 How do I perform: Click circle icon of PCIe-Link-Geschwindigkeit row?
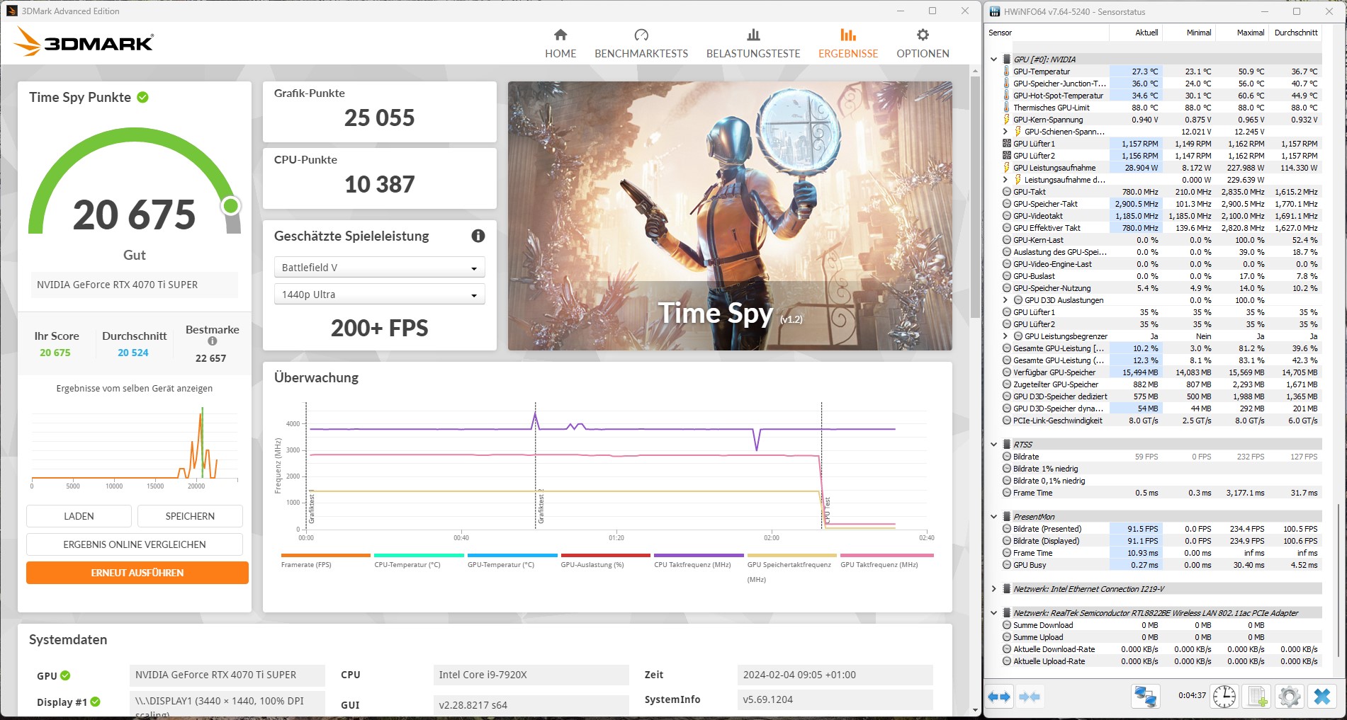(x=1006, y=421)
